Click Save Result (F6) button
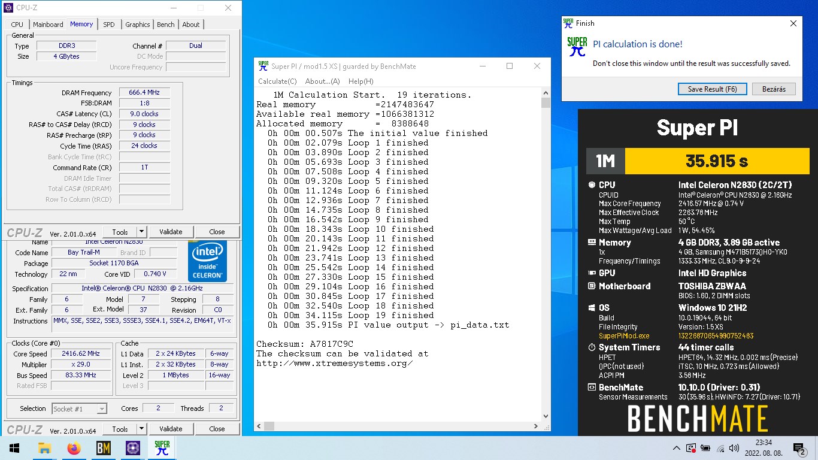818x460 pixels. click(712, 89)
